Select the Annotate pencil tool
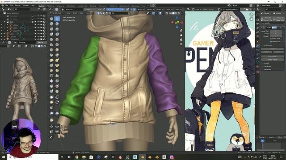Image resolution: width=286 pixels, height=160 pixels. click(x=51, y=137)
